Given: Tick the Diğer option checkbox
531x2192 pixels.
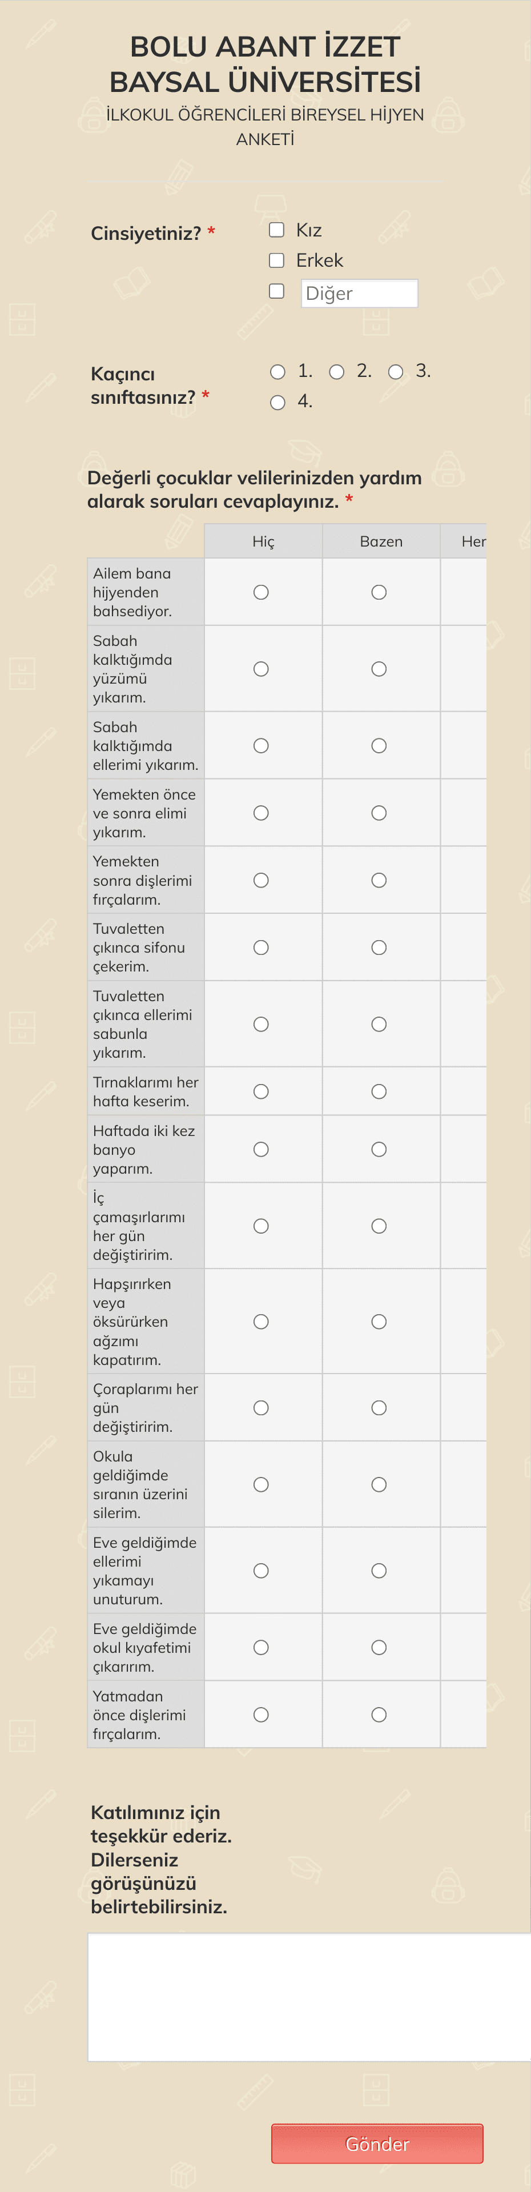Looking at the screenshot, I should 276,291.
